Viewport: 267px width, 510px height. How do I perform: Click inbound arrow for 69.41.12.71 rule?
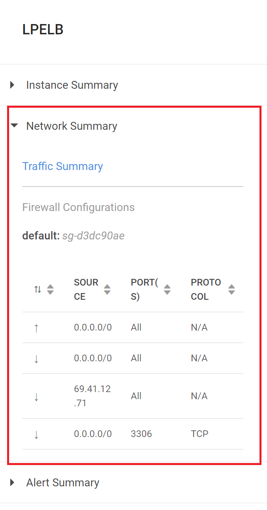click(x=36, y=396)
